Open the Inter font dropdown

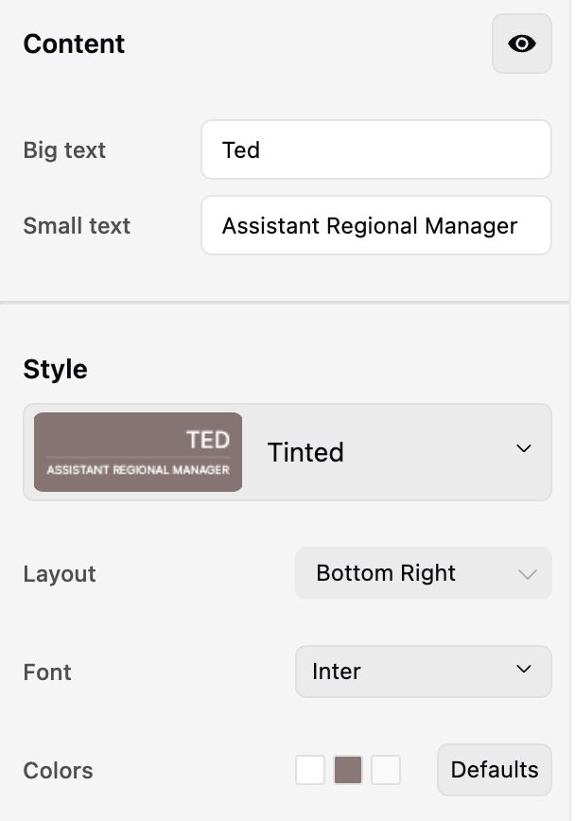click(423, 672)
